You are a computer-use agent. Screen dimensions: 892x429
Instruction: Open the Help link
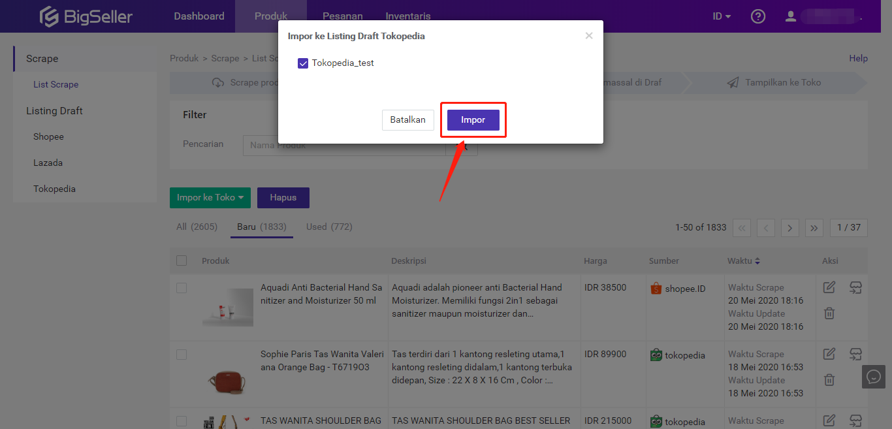[x=858, y=59]
